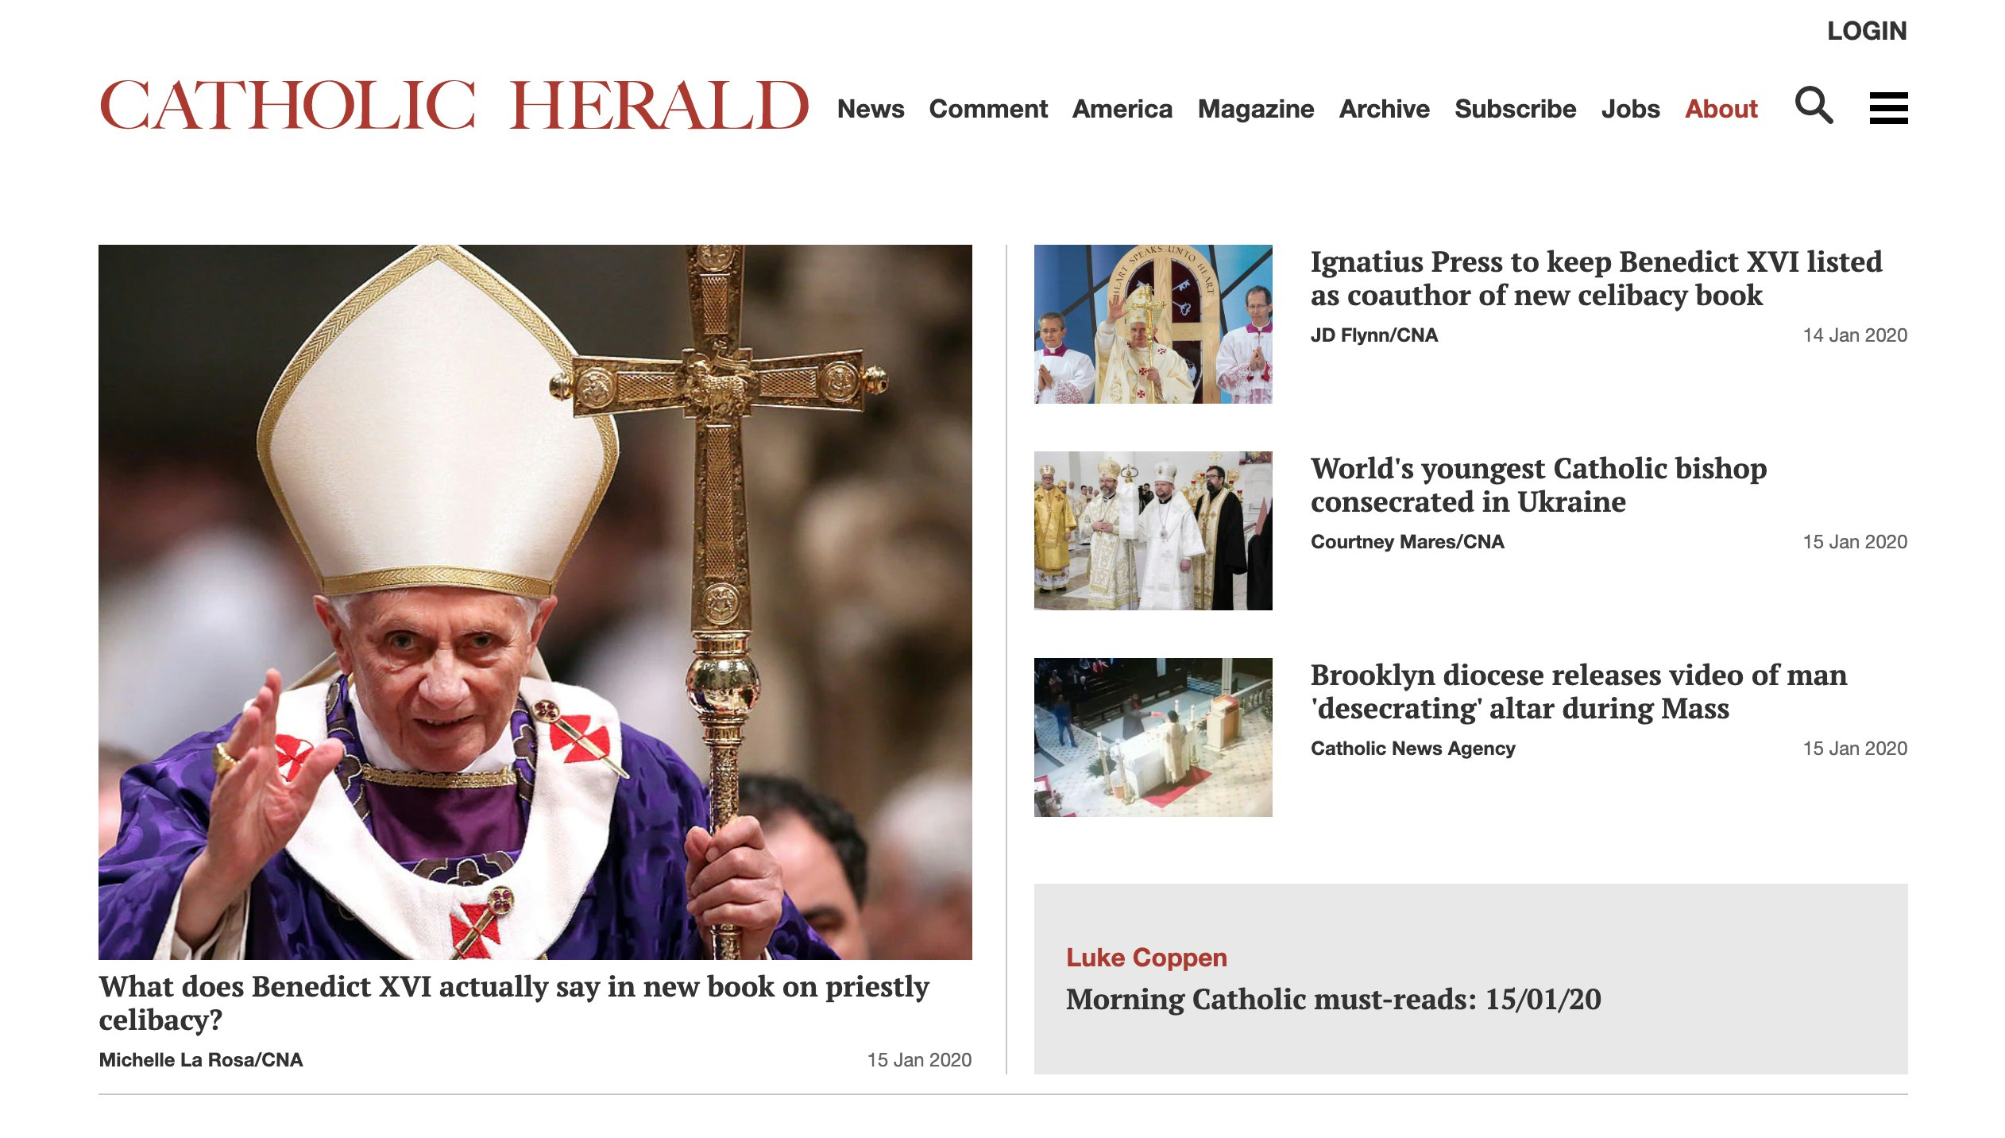The width and height of the screenshot is (2005, 1138).
Task: Read the Ignatius Press coauthor headline
Action: click(1596, 278)
